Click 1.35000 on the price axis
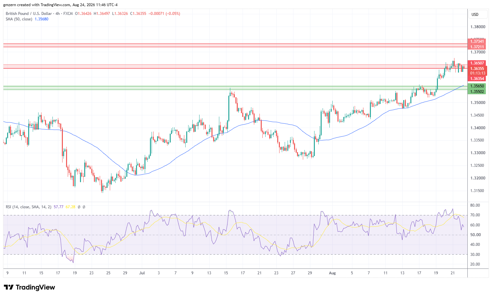The width and height of the screenshot is (492, 297). [478, 103]
